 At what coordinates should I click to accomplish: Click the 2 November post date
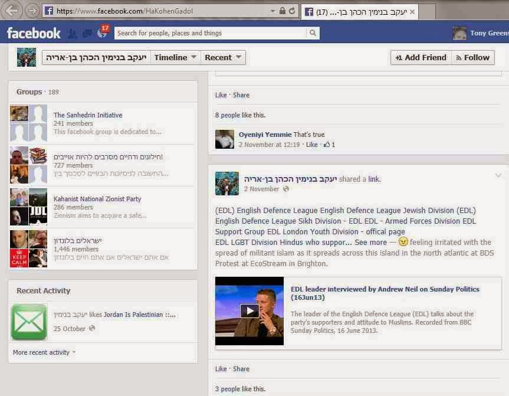261,189
